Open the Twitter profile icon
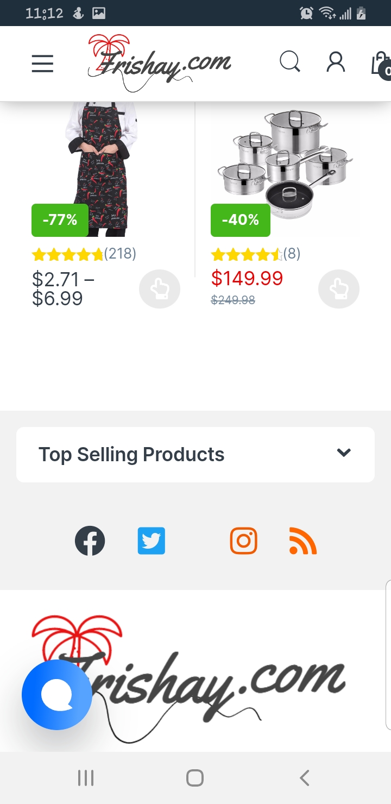391x804 pixels. click(x=151, y=541)
